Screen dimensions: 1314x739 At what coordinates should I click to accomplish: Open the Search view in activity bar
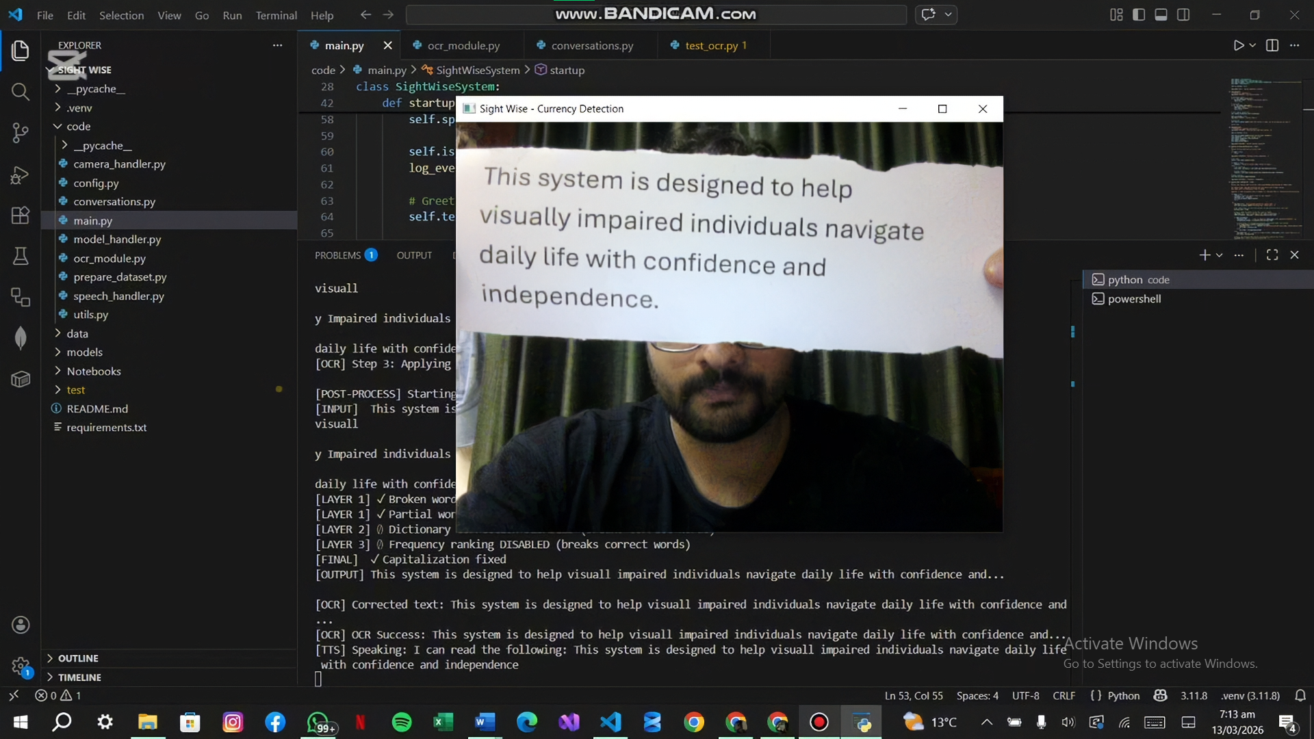[x=21, y=91]
